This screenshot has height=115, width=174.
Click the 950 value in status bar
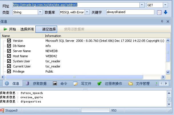coord(114,110)
